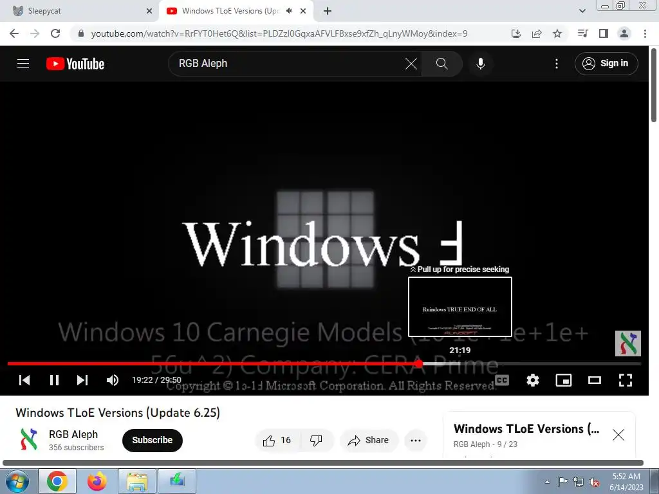The height and width of the screenshot is (494, 659).
Task: Open the video settings gear
Action: coord(532,380)
